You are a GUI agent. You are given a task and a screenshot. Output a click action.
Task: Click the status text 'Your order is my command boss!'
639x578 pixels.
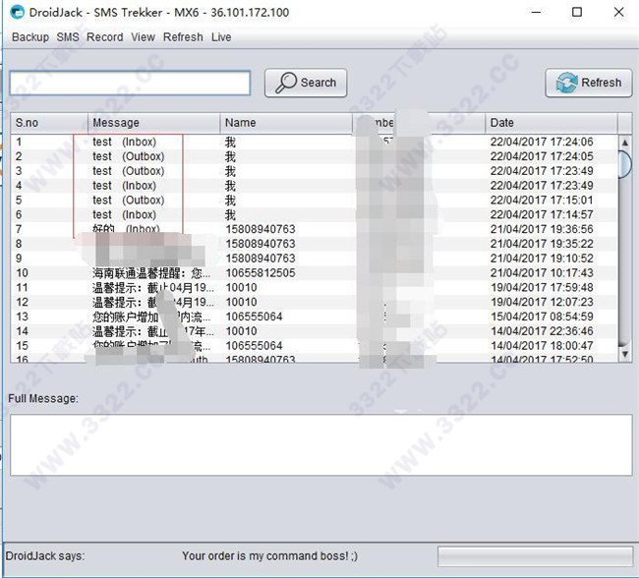pyautogui.click(x=269, y=556)
